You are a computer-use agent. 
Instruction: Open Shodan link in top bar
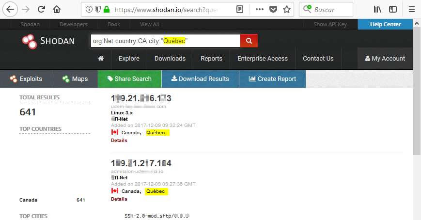pos(30,24)
